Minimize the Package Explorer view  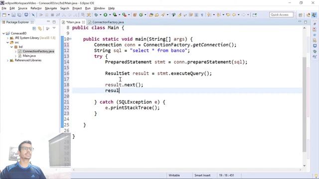tap(48, 22)
